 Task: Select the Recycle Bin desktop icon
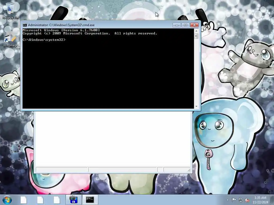(x=10, y=11)
